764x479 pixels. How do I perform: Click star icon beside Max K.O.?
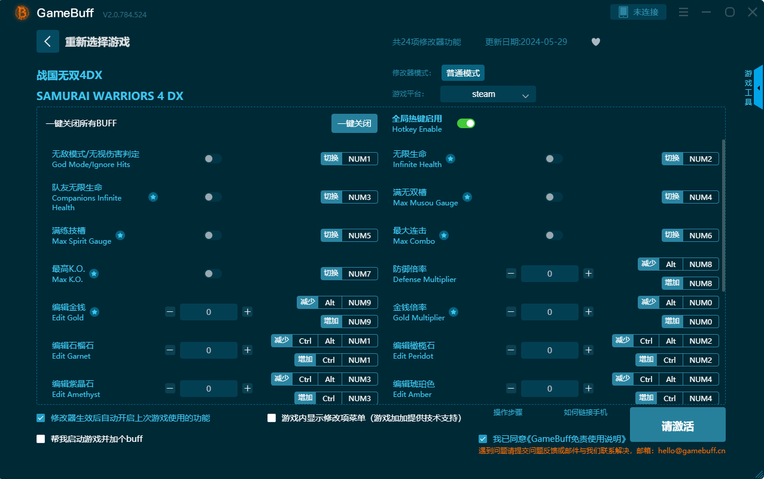(x=94, y=274)
